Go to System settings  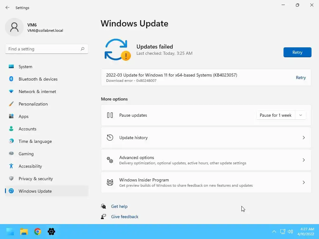pyautogui.click(x=47, y=67)
